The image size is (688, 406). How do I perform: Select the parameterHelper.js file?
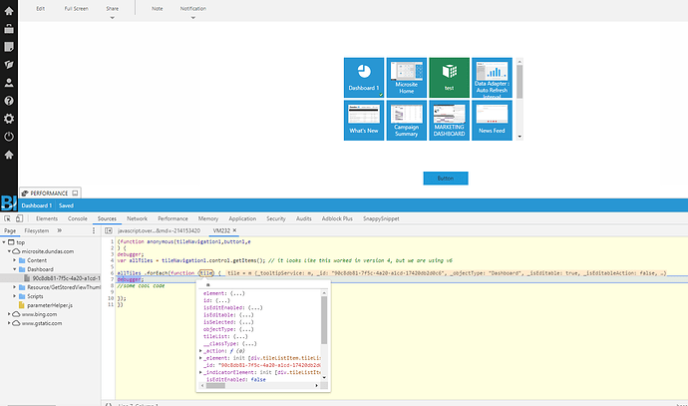[x=50, y=305]
